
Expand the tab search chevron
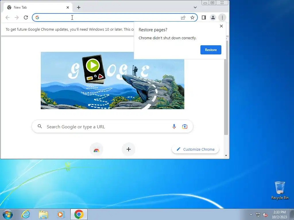tap(195, 7)
